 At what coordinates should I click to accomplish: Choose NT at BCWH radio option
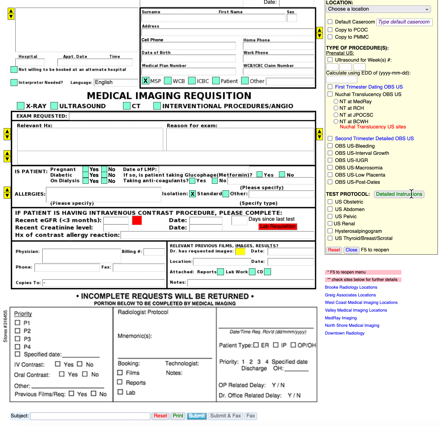point(336,122)
